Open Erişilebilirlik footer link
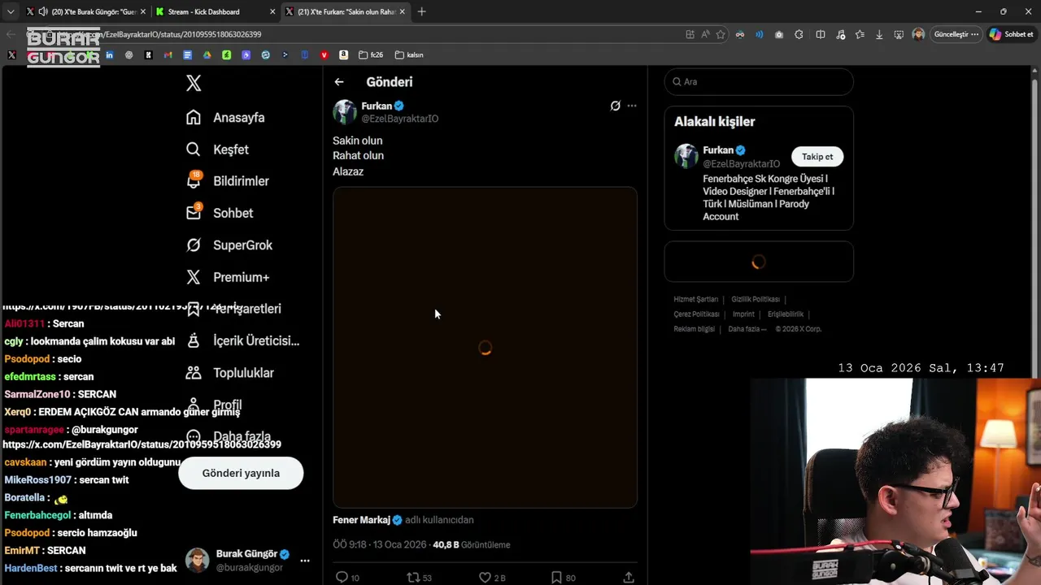This screenshot has width=1041, height=585. click(x=786, y=314)
